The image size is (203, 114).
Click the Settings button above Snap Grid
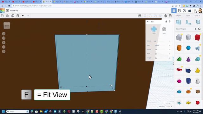pyautogui.click(x=168, y=103)
